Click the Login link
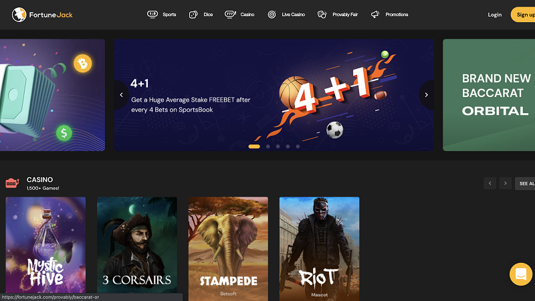Image resolution: width=535 pixels, height=301 pixels. click(495, 15)
